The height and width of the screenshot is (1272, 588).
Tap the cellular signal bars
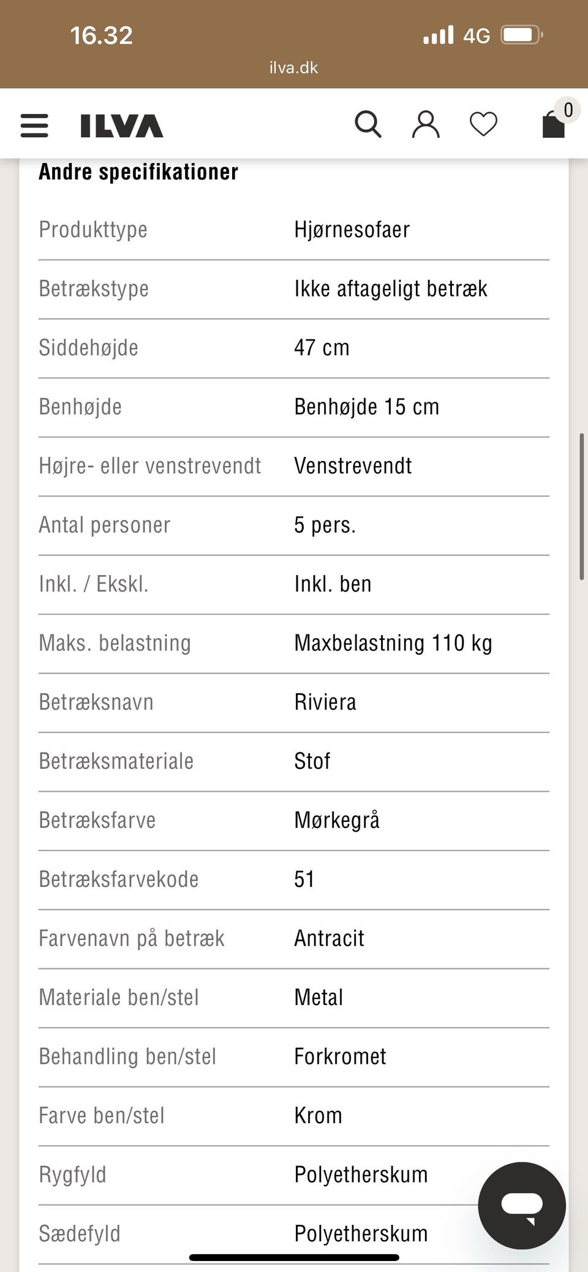pos(439,35)
